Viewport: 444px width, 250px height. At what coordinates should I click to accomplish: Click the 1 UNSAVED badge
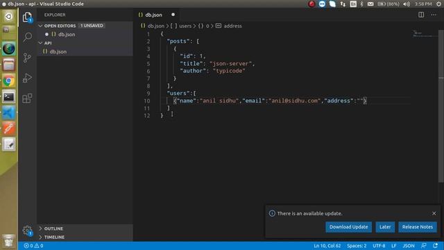pyautogui.click(x=92, y=26)
